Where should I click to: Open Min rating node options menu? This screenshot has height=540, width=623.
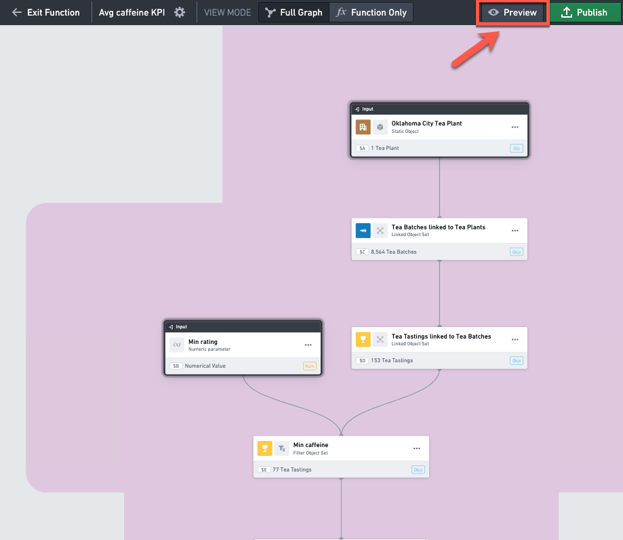click(x=308, y=345)
